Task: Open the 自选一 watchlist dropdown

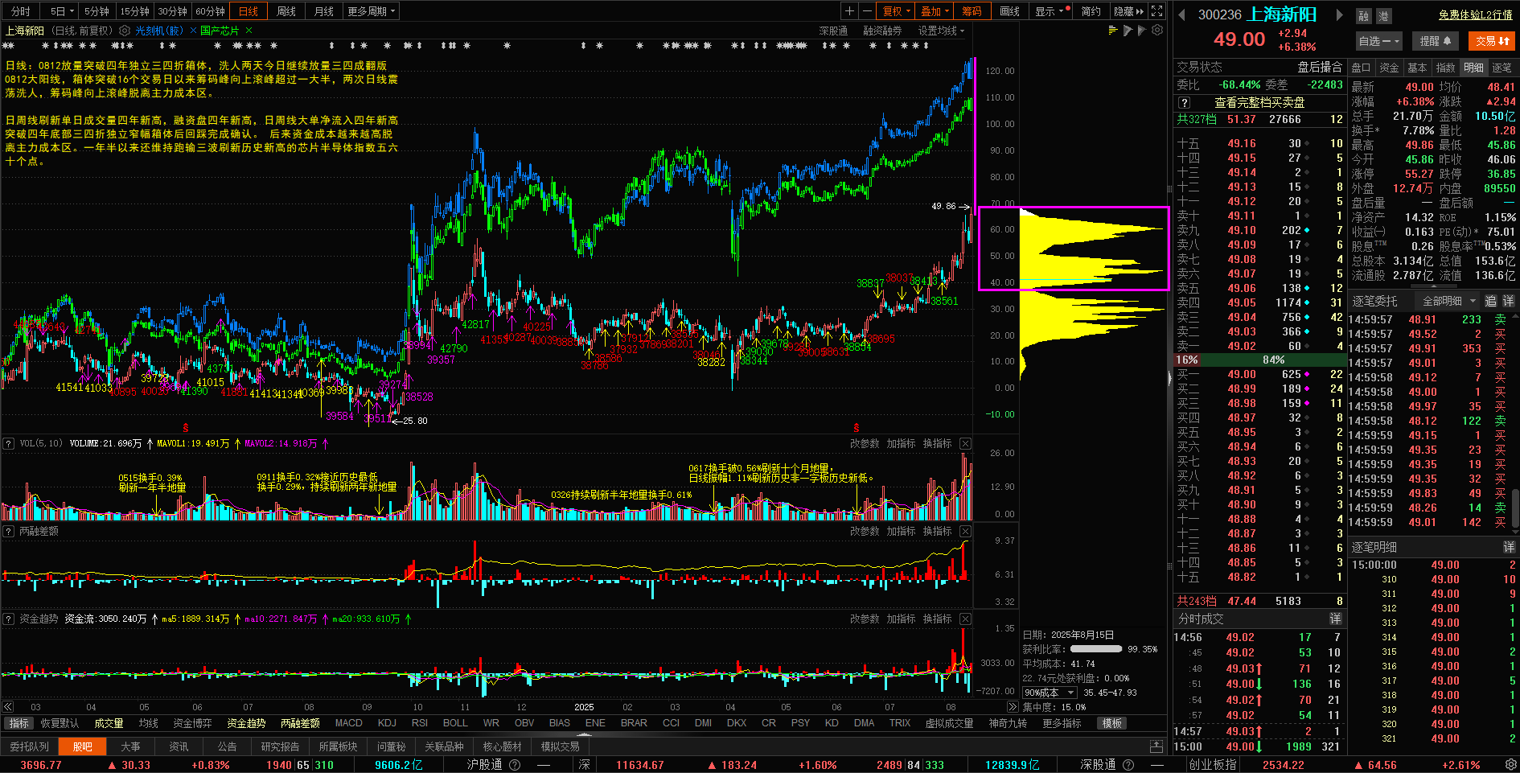Action: click(x=1379, y=41)
